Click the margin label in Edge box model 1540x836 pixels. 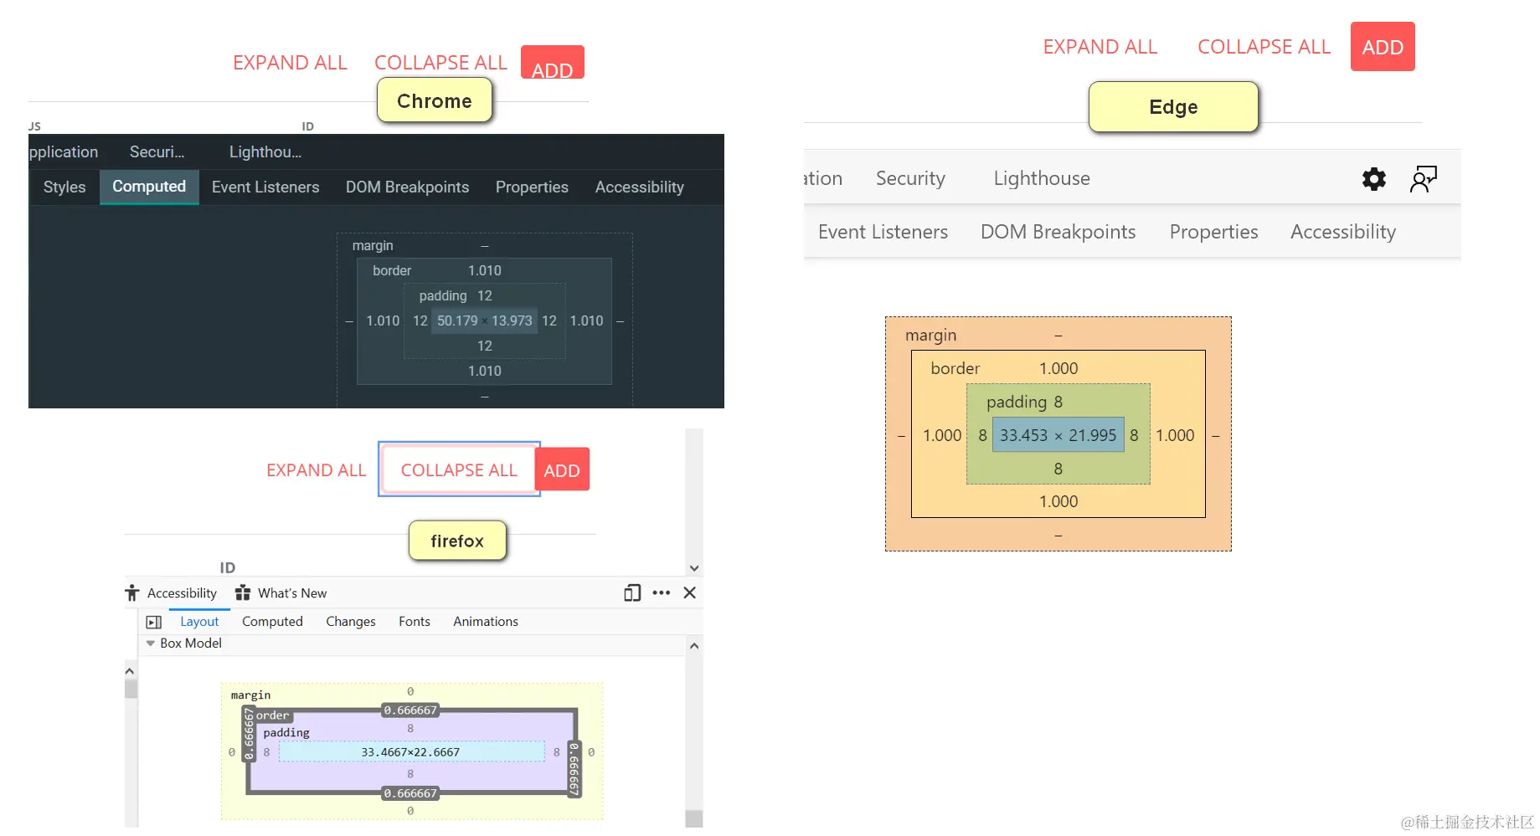tap(930, 335)
